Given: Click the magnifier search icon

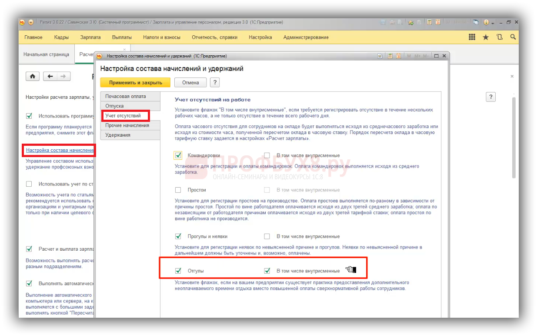Looking at the screenshot, I should [x=513, y=37].
